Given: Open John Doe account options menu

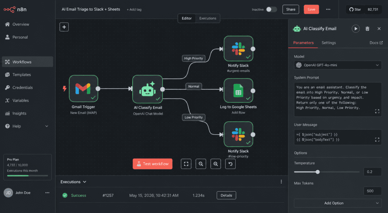Looking at the screenshot, I should click(x=47, y=193).
